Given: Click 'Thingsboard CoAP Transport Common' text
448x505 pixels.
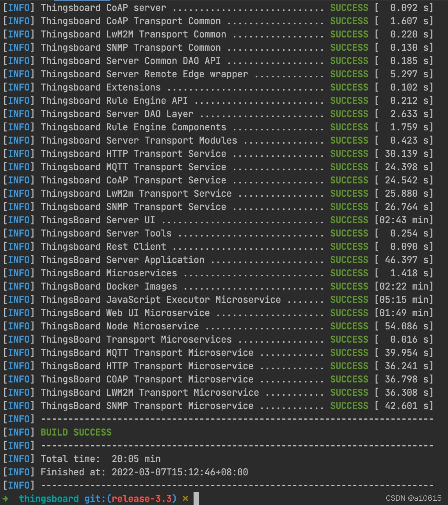Looking at the screenshot, I should (131, 21).
